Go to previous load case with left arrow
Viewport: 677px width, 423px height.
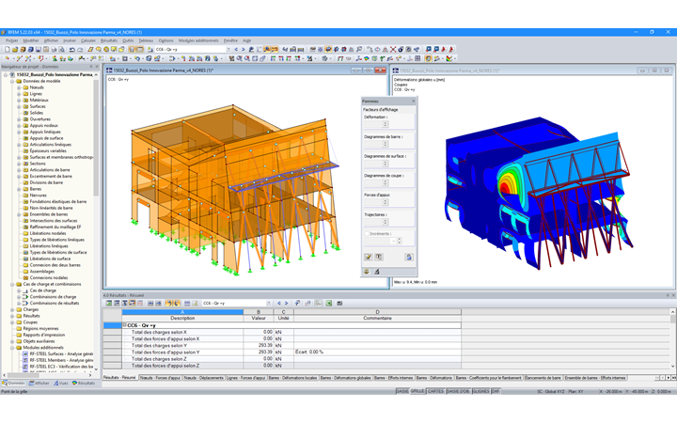(236, 49)
